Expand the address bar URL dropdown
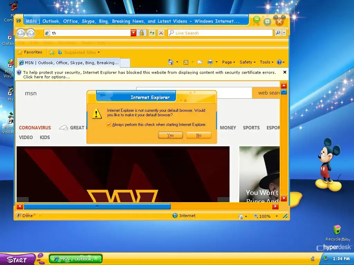This screenshot has width=354, height=265. pyautogui.click(x=133, y=33)
